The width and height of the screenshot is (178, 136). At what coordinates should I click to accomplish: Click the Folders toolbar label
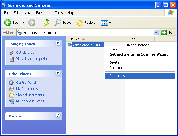coord(90,23)
